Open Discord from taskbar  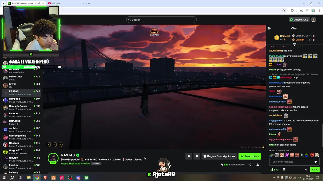tap(78, 178)
